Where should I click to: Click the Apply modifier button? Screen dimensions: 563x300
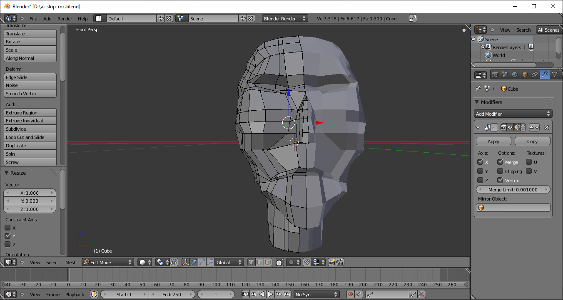coord(493,141)
